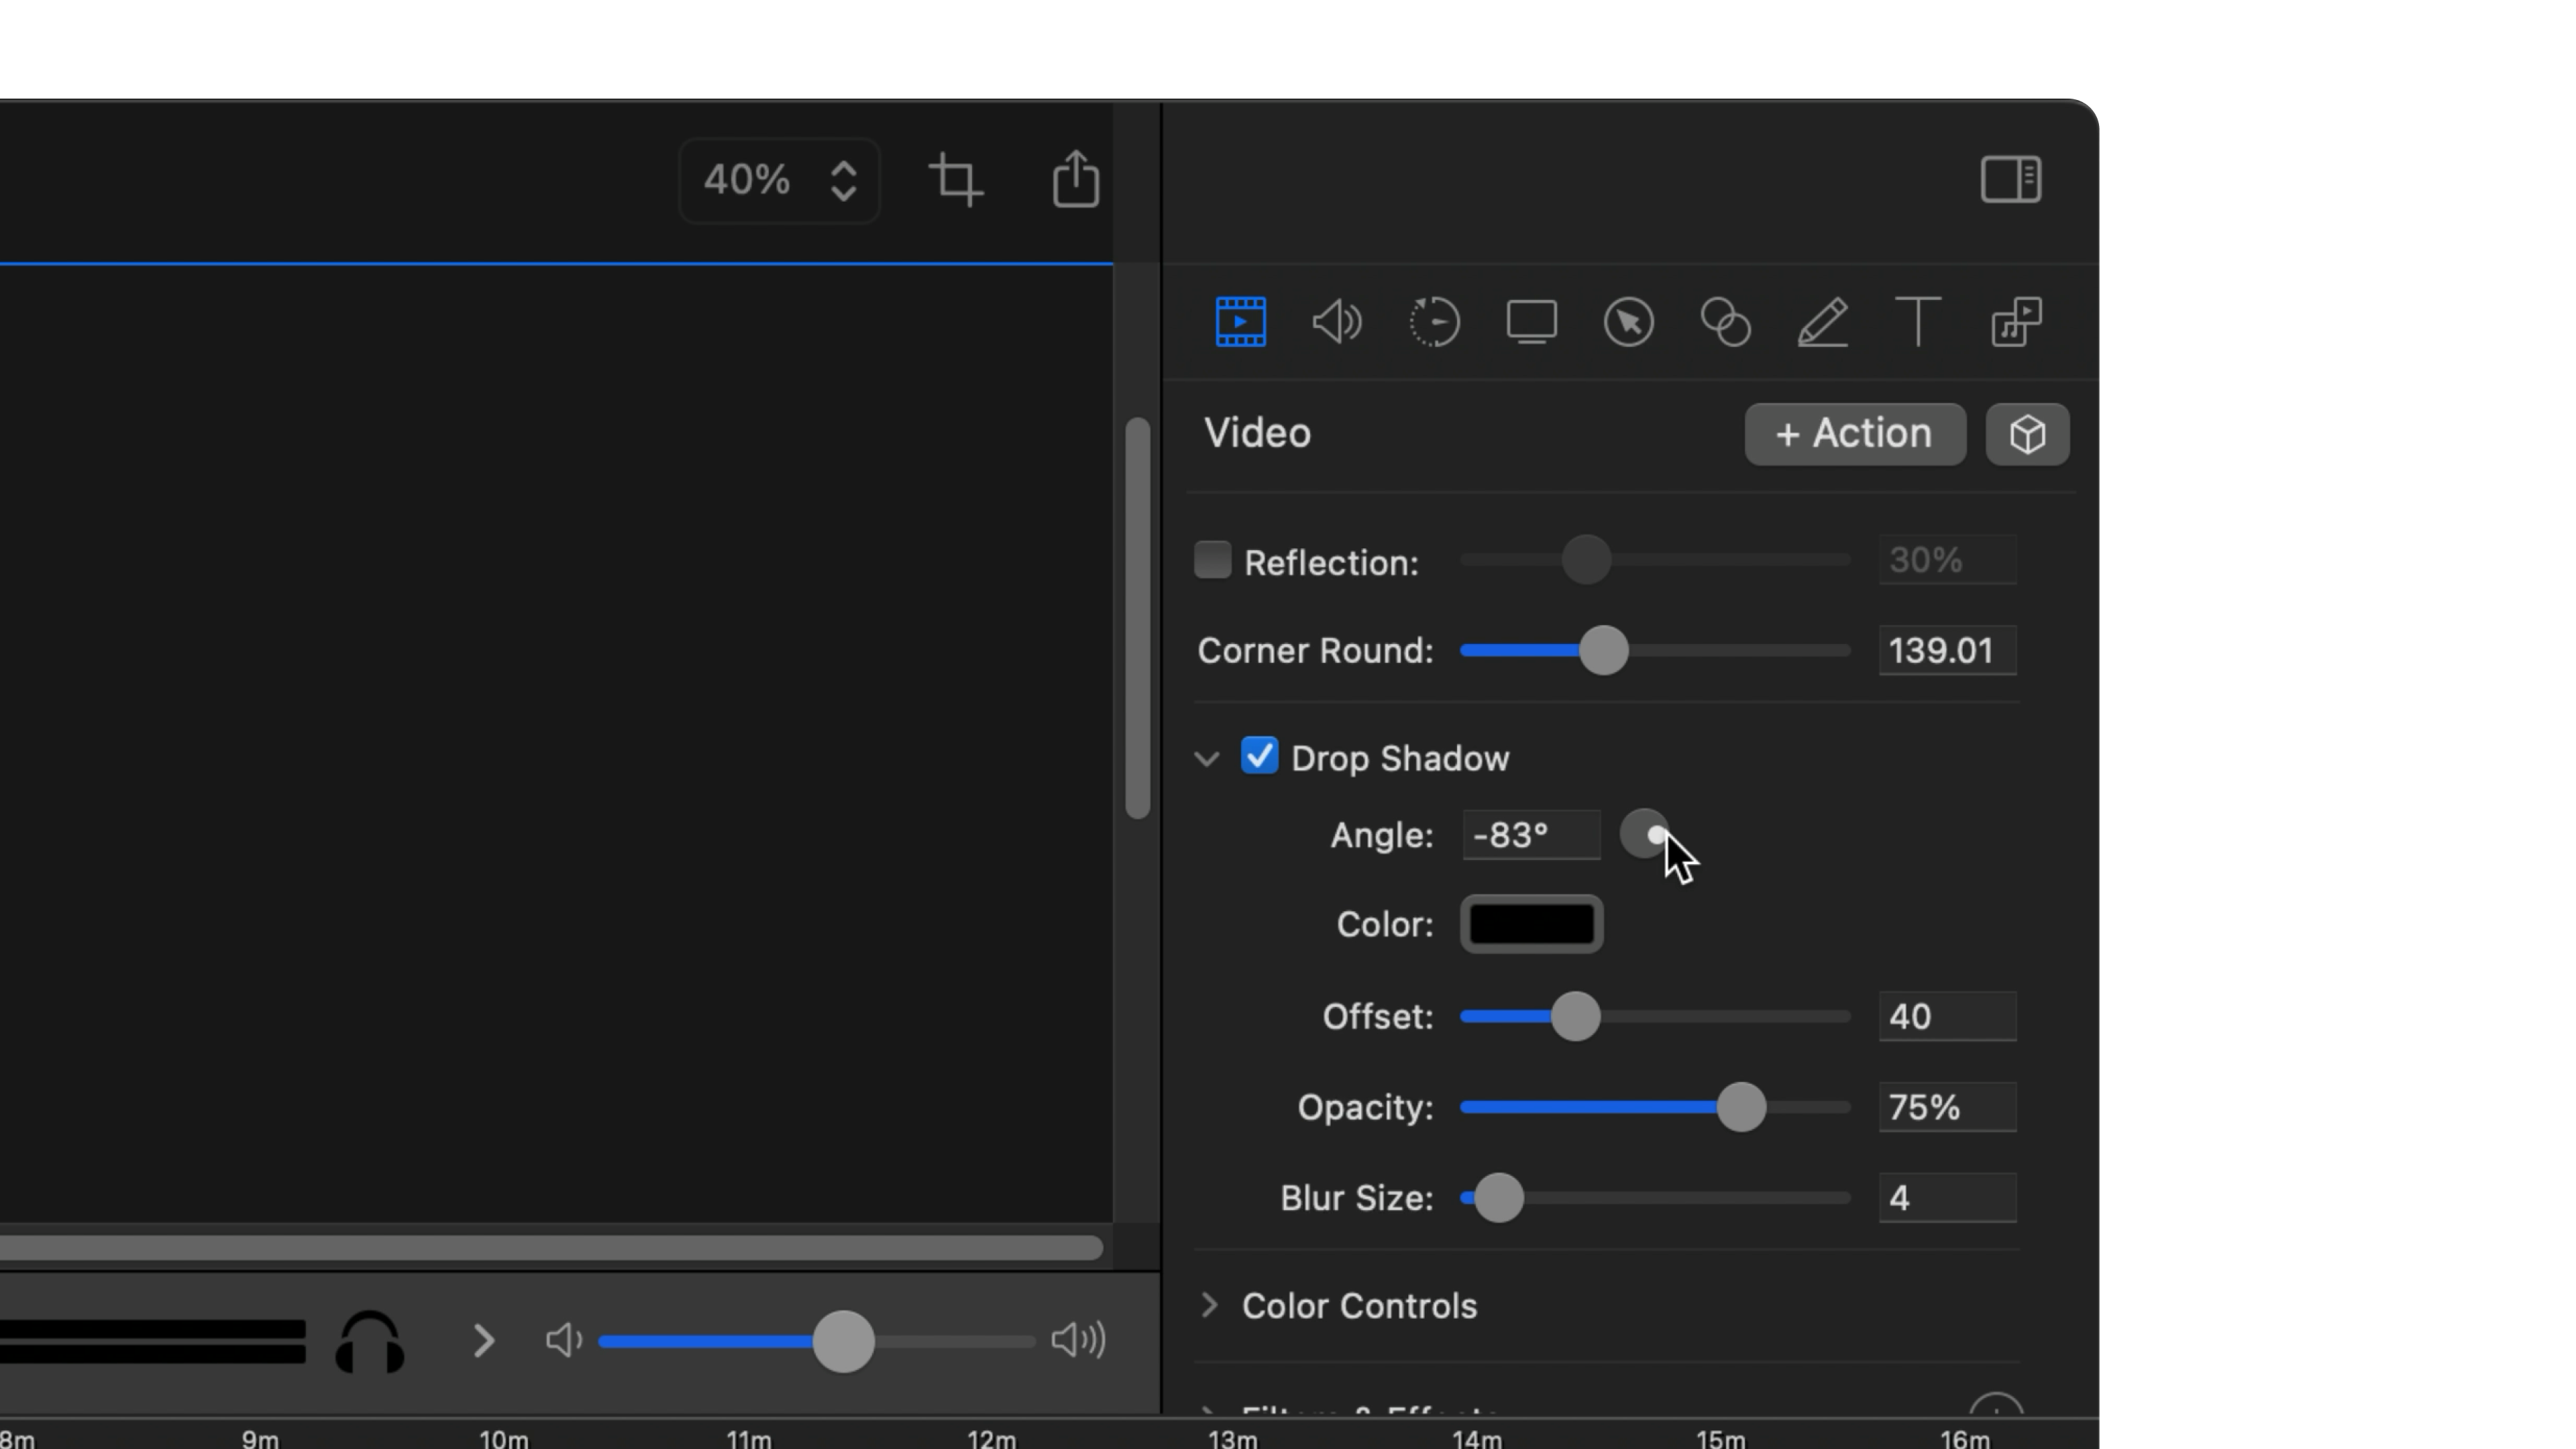Viewport: 2576px width, 1449px height.
Task: Collapse the Drop Shadow section chevron
Action: pyautogui.click(x=1207, y=759)
